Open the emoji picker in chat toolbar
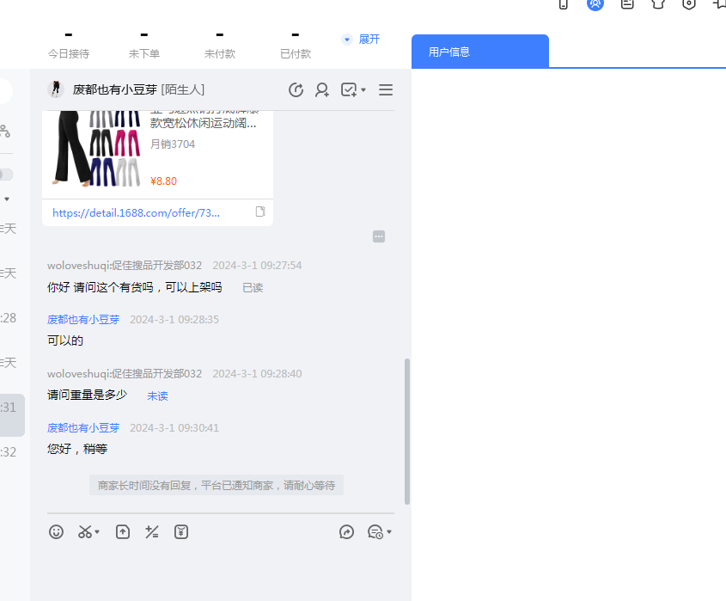This screenshot has height=601, width=726. tap(57, 532)
